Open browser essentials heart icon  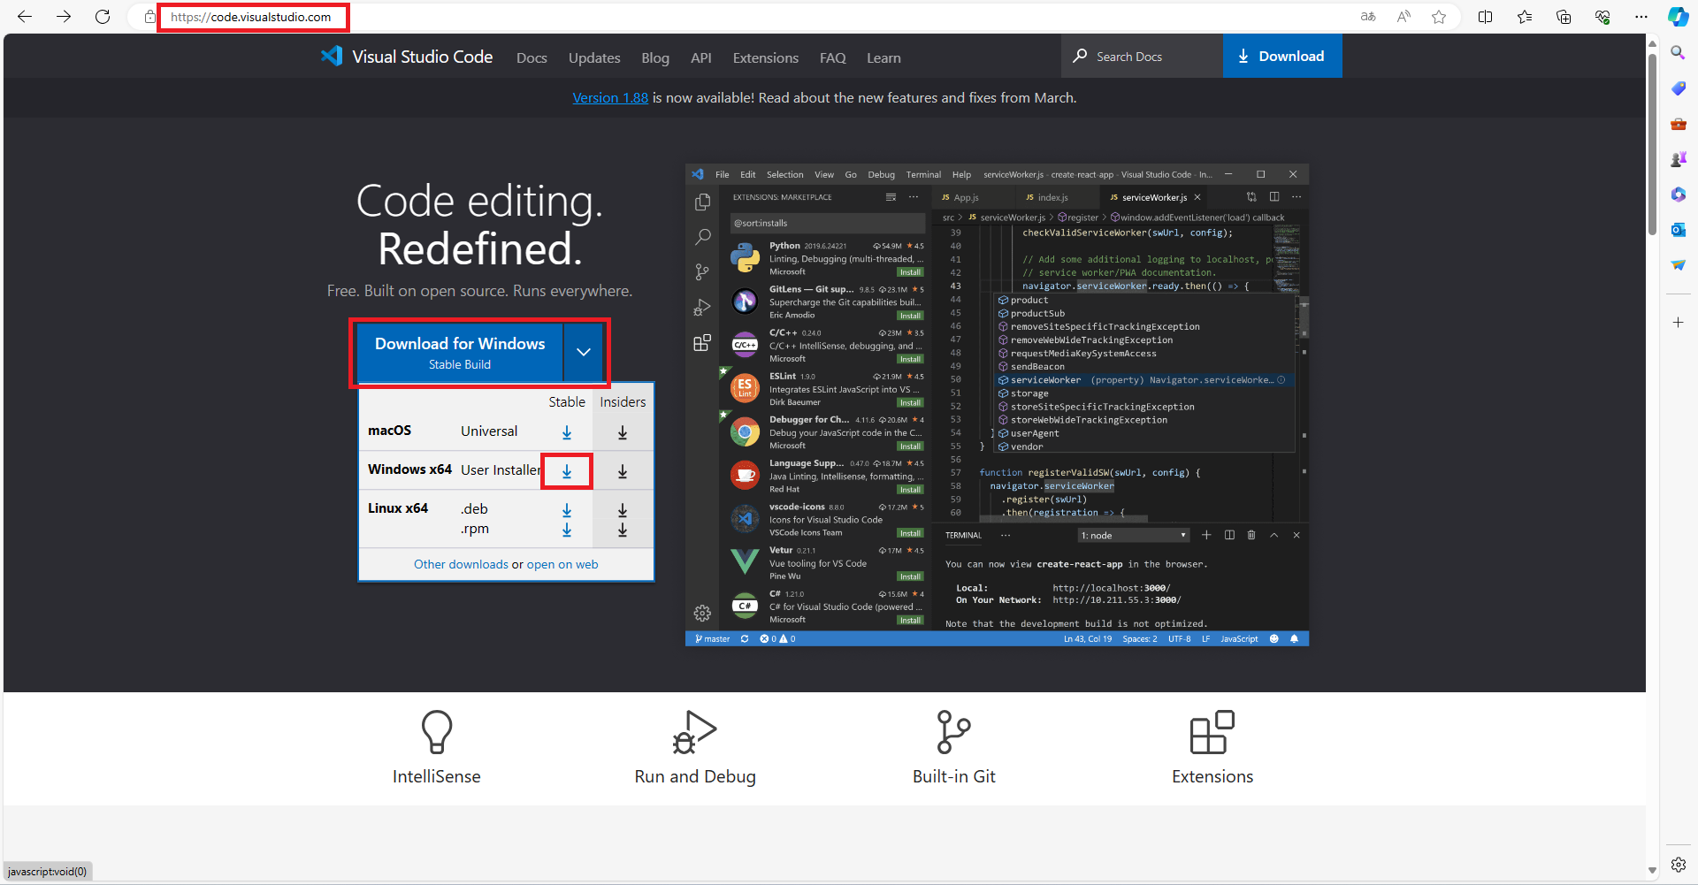(1602, 17)
